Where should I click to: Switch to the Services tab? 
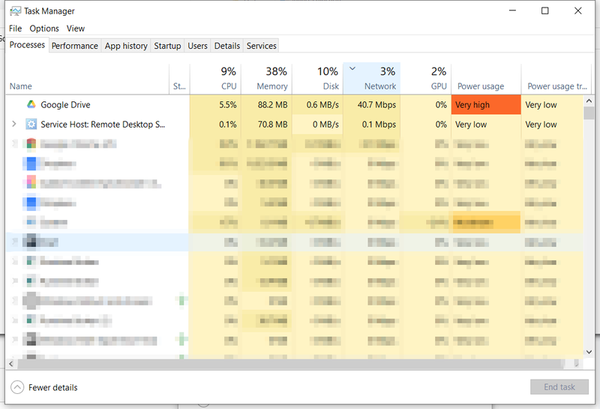tap(261, 46)
